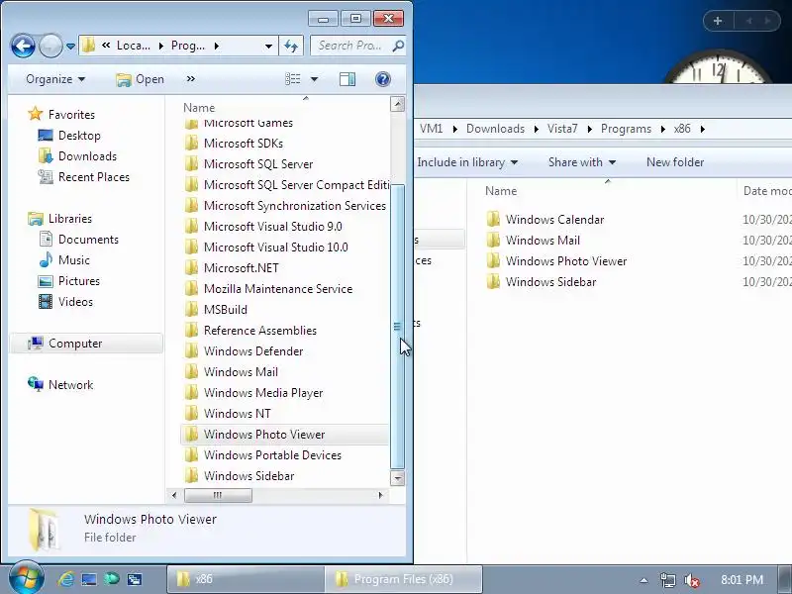Open the Organize menu
Screen dimensions: 792x594
pos(55,79)
